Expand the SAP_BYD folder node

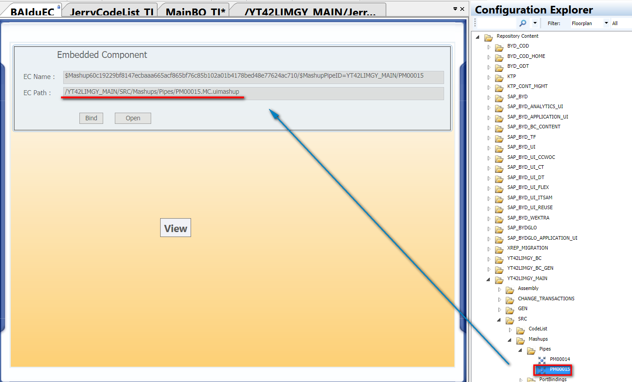pos(489,97)
